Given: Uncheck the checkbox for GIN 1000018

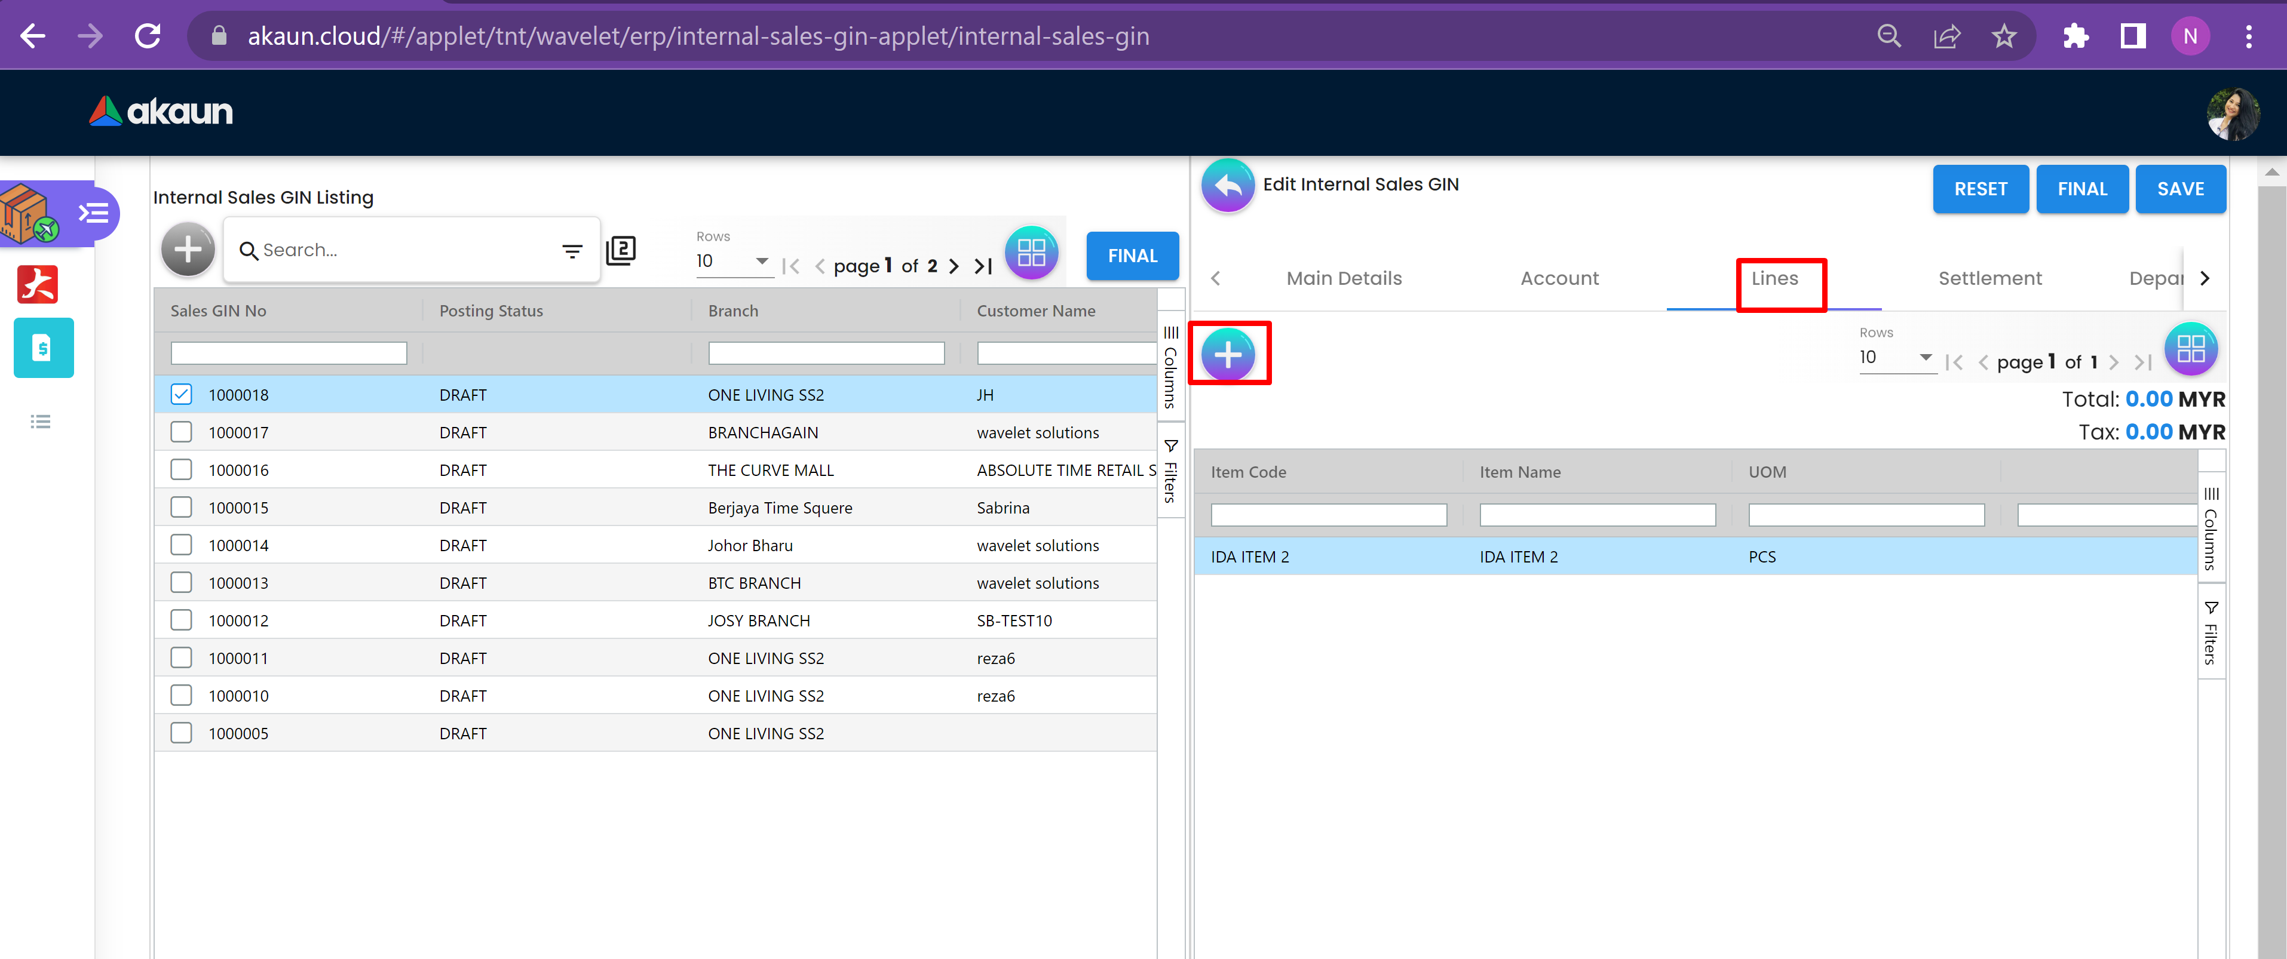Looking at the screenshot, I should click(x=181, y=394).
